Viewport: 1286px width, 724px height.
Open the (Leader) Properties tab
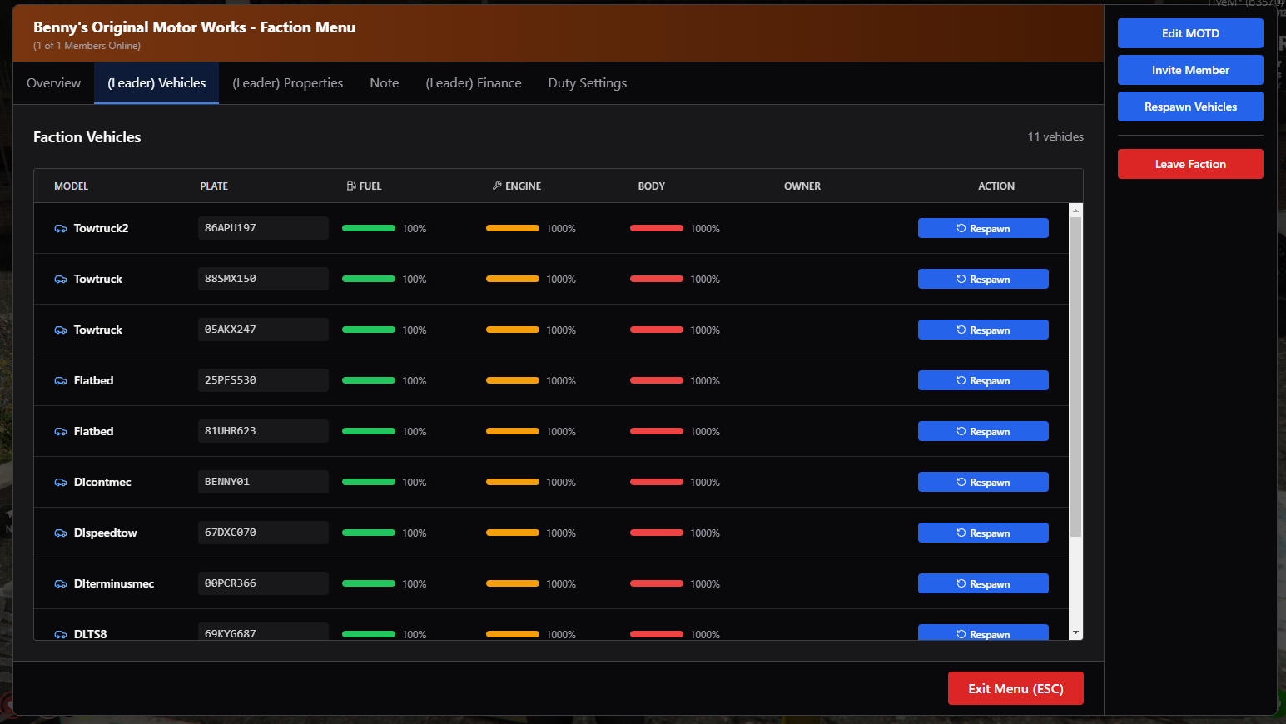coord(287,83)
